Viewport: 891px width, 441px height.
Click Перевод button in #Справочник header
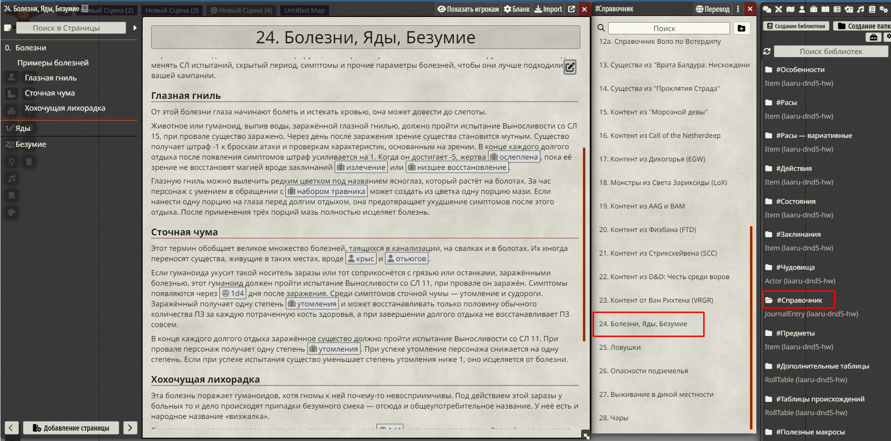tap(713, 9)
